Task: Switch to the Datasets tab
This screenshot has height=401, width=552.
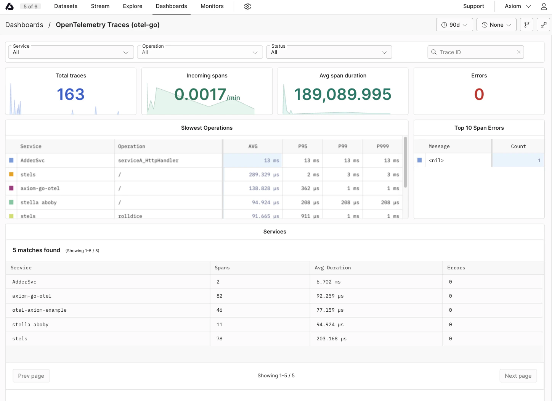Action: tap(66, 6)
